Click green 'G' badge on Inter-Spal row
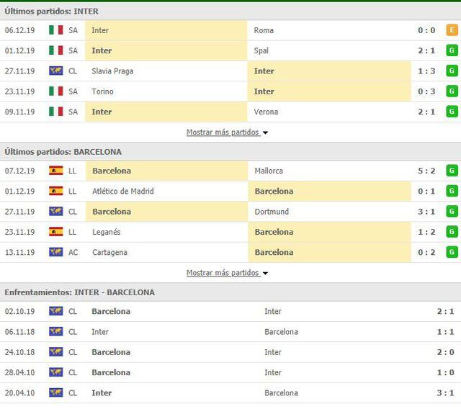This screenshot has height=409, width=461. click(x=452, y=50)
